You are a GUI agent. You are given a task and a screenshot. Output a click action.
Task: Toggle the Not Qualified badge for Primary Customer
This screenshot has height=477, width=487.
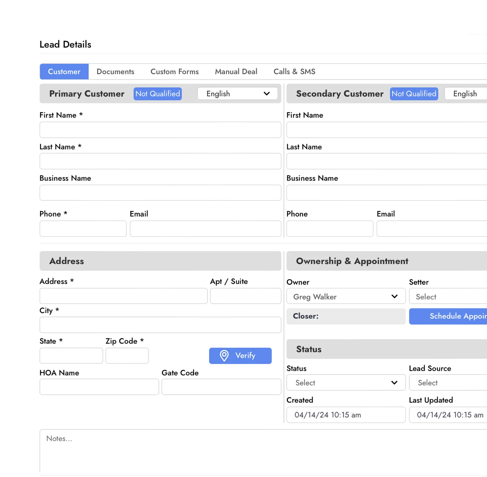point(157,93)
